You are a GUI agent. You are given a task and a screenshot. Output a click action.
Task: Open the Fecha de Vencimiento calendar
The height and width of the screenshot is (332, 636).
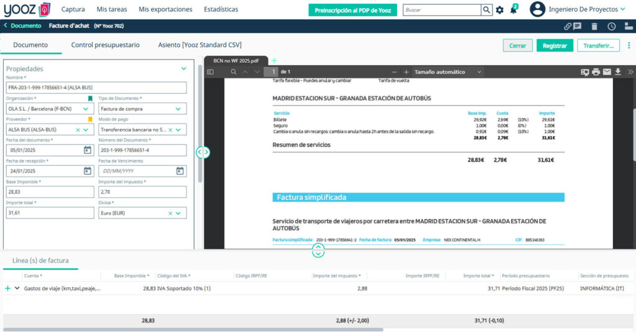179,171
